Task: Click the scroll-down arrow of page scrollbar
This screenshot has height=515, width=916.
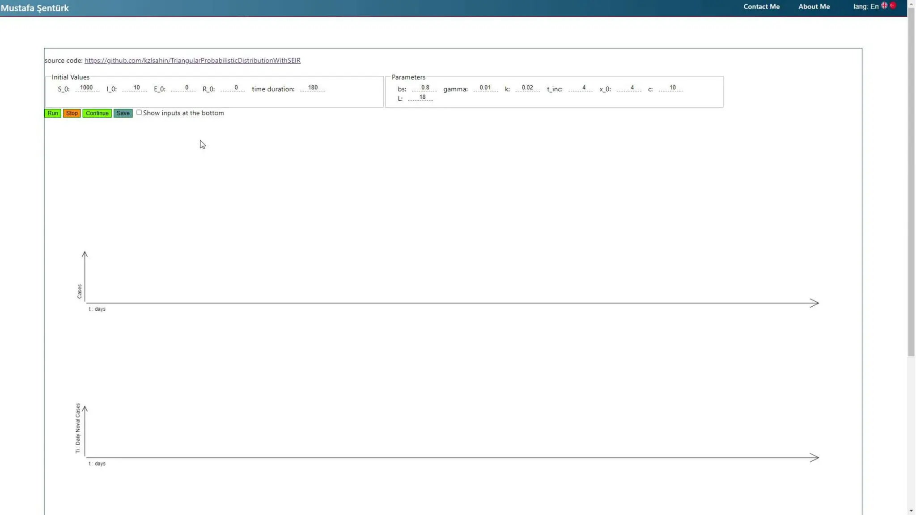Action: click(x=911, y=511)
